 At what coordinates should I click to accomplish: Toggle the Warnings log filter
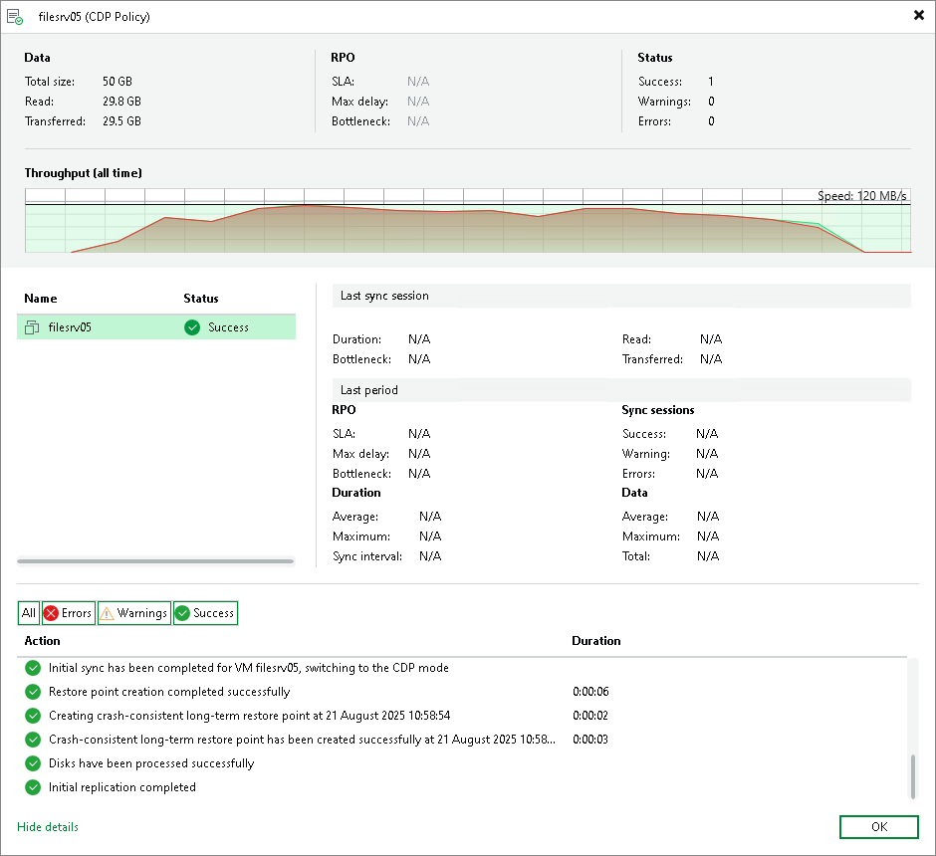134,613
